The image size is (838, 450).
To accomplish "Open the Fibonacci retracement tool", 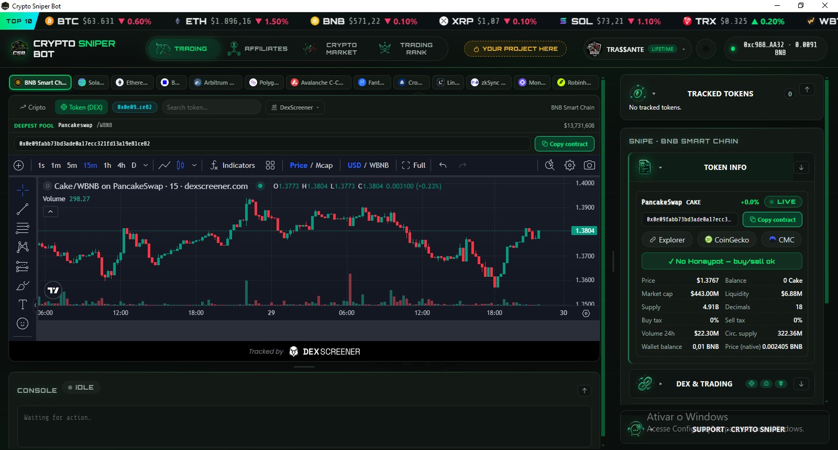I will coord(23,228).
